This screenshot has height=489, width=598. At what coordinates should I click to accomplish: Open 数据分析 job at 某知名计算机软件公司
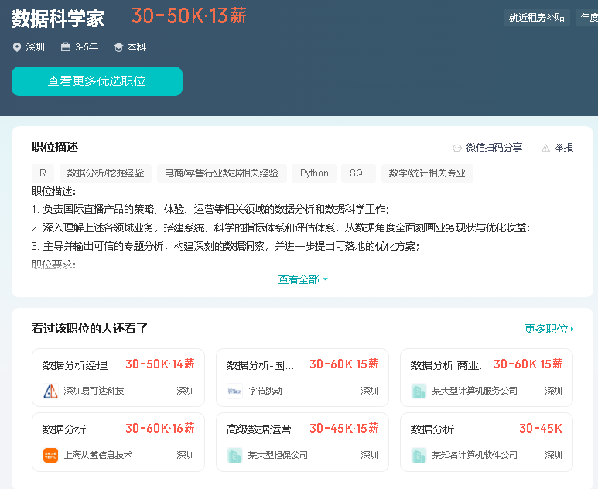coord(432,429)
